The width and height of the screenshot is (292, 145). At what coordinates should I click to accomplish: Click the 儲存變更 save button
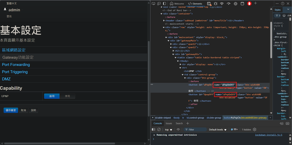(x=11, y=110)
